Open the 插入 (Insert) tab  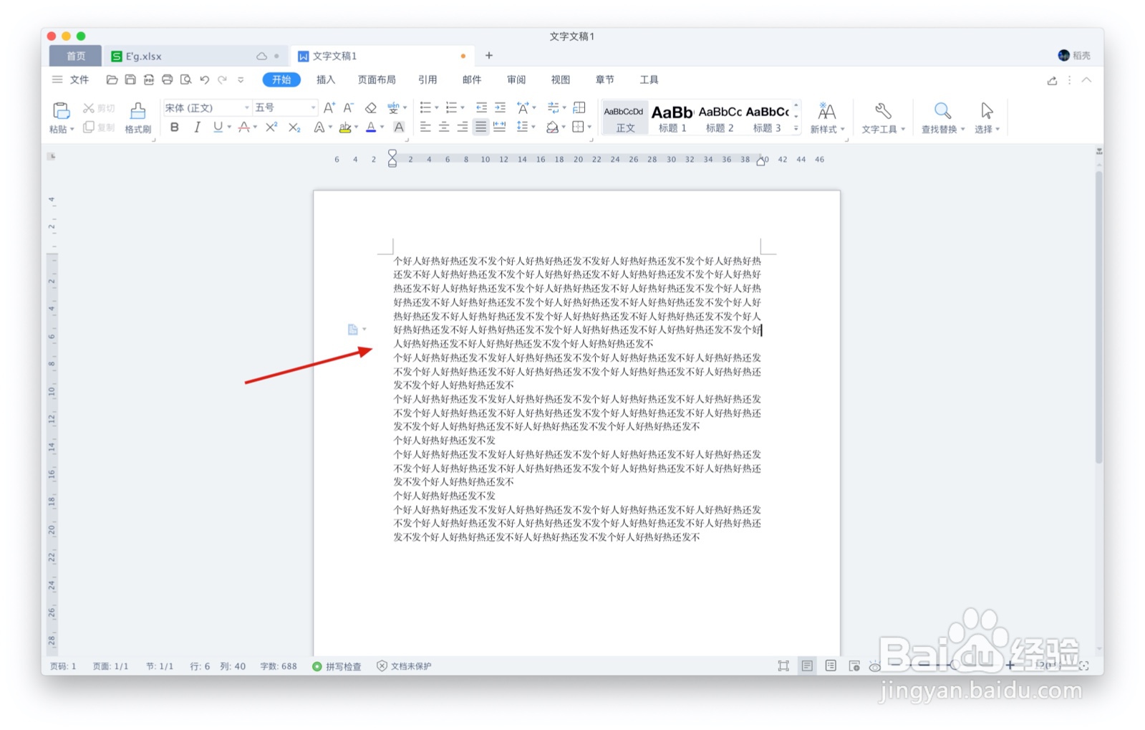point(326,80)
